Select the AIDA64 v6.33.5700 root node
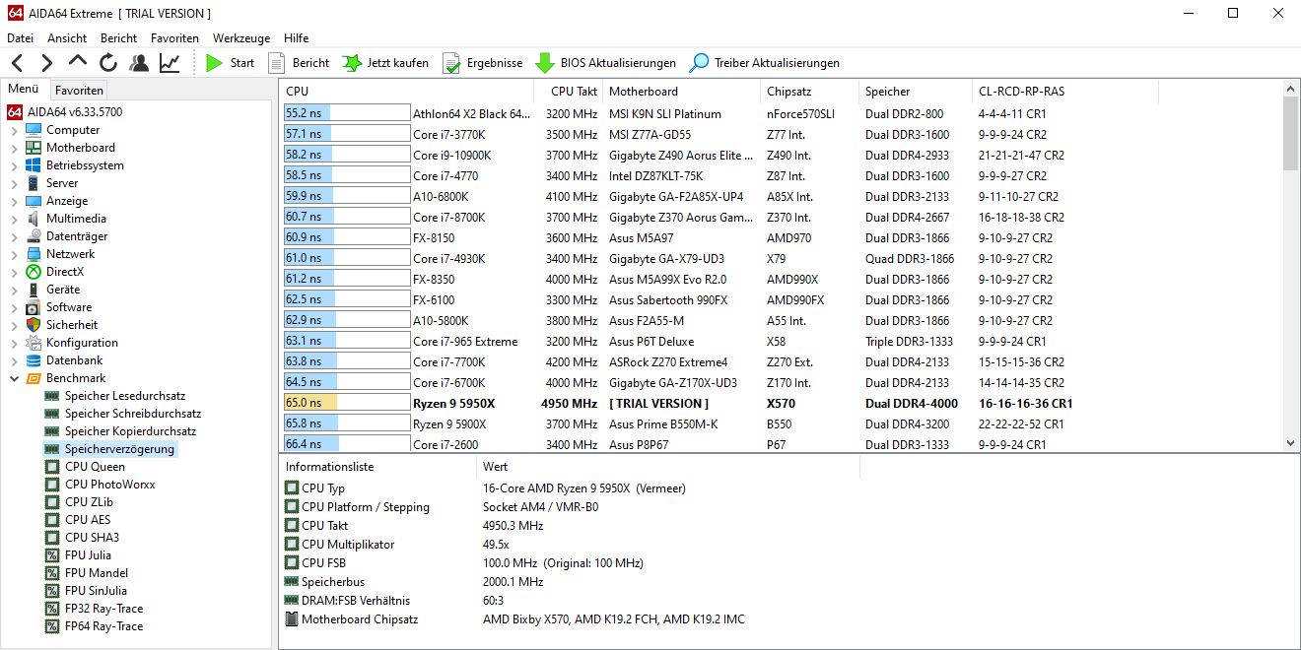 65,112
